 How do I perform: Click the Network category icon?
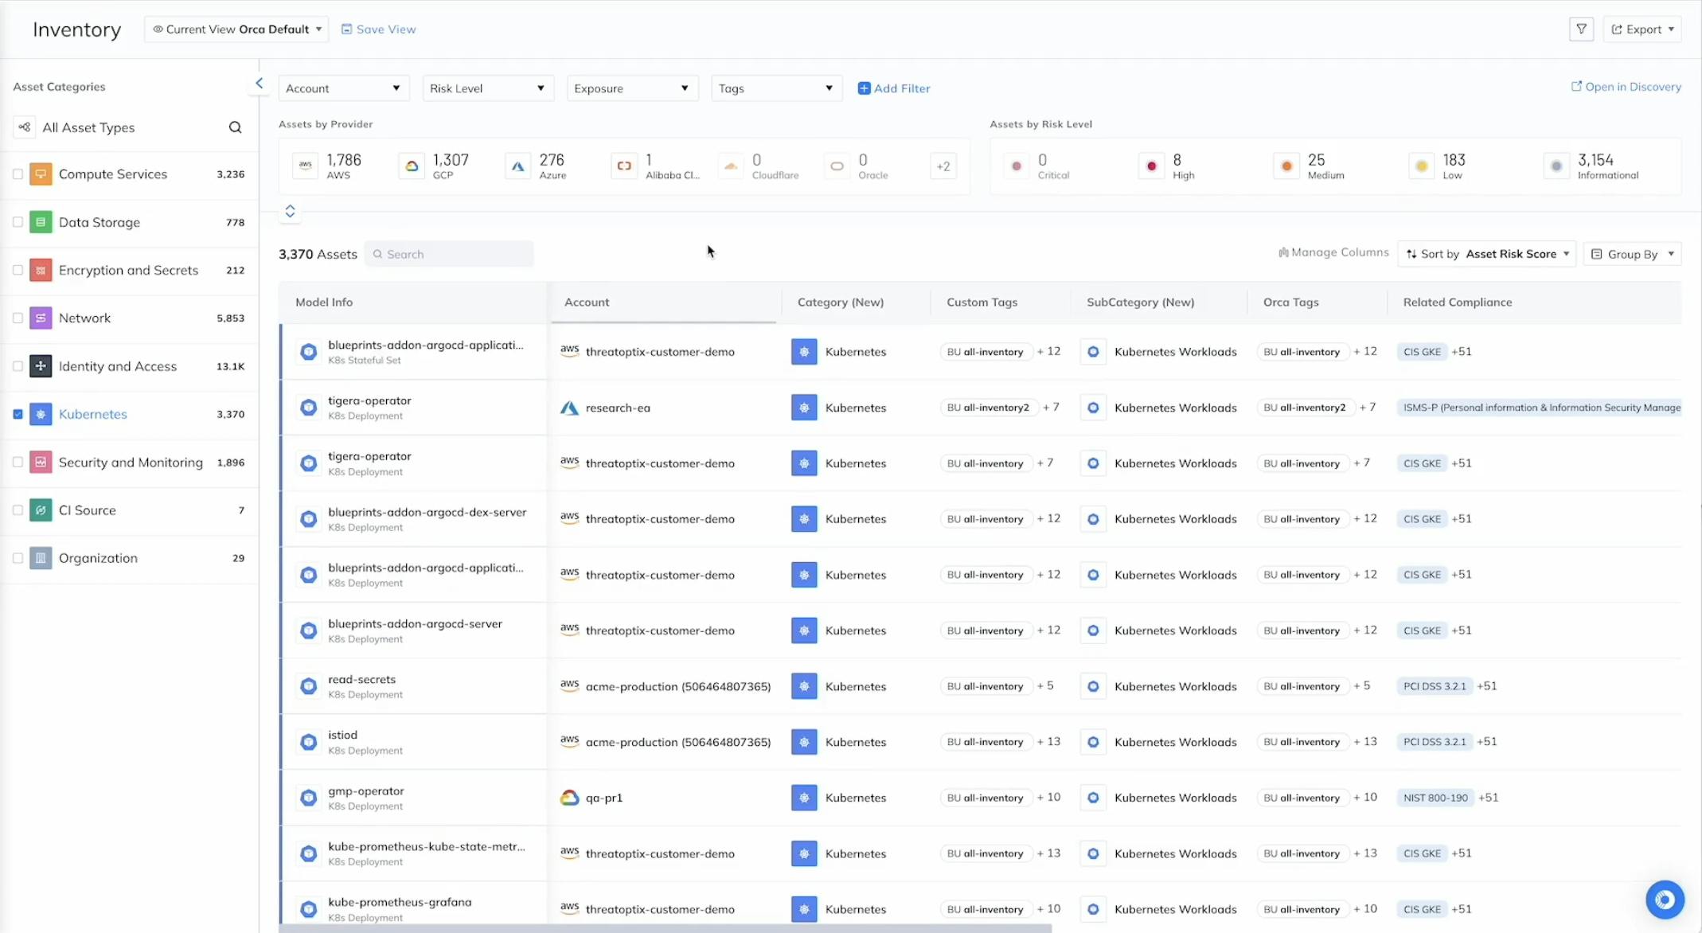point(41,318)
